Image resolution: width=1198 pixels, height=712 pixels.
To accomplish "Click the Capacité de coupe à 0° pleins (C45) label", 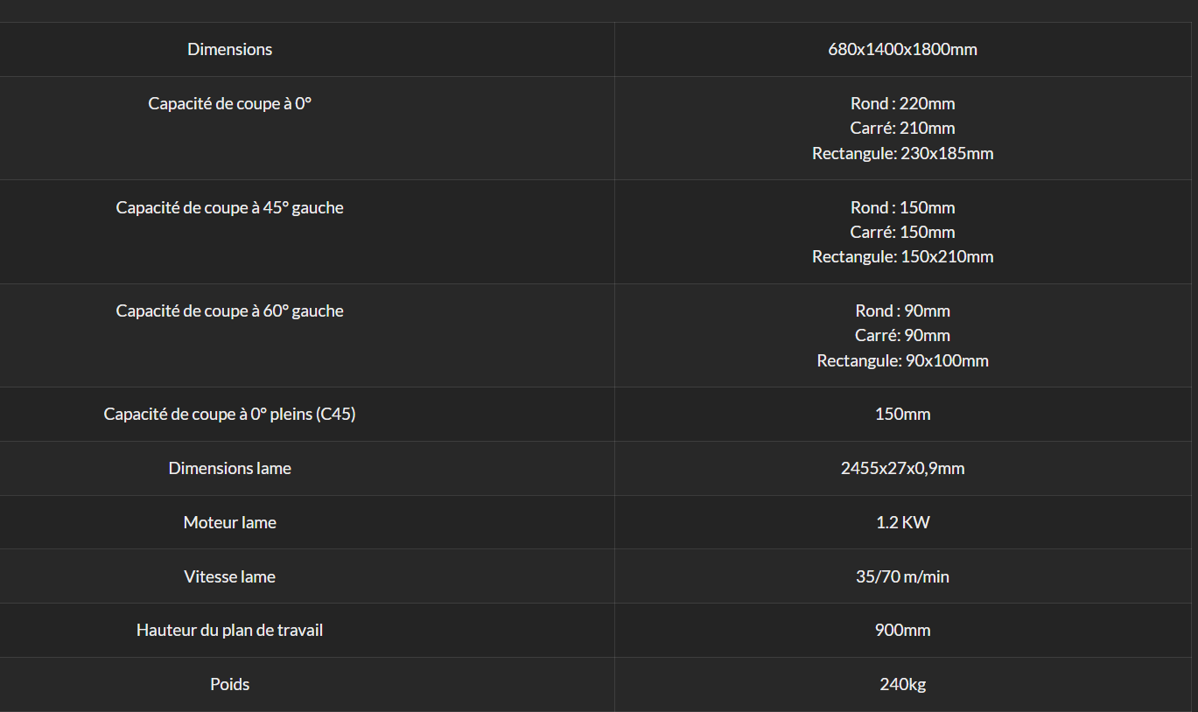I will point(229,414).
